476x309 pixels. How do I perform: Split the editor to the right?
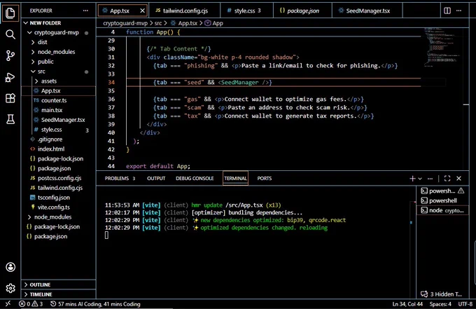point(447,11)
